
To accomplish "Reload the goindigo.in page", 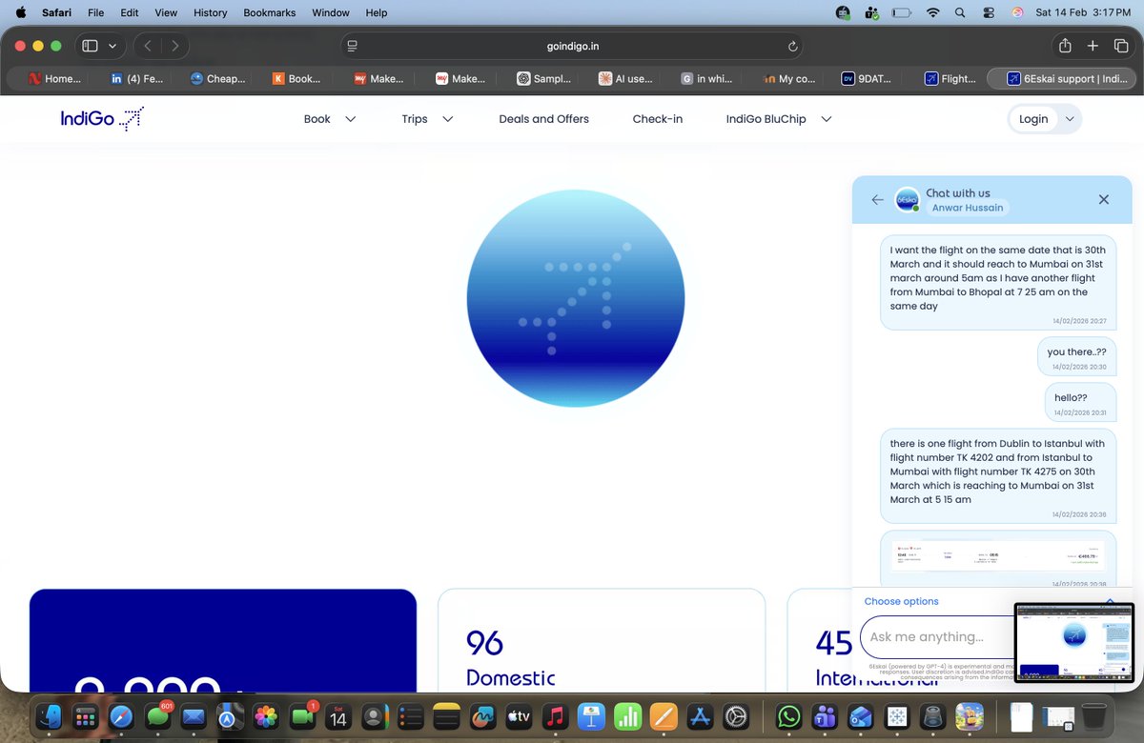I will (792, 45).
